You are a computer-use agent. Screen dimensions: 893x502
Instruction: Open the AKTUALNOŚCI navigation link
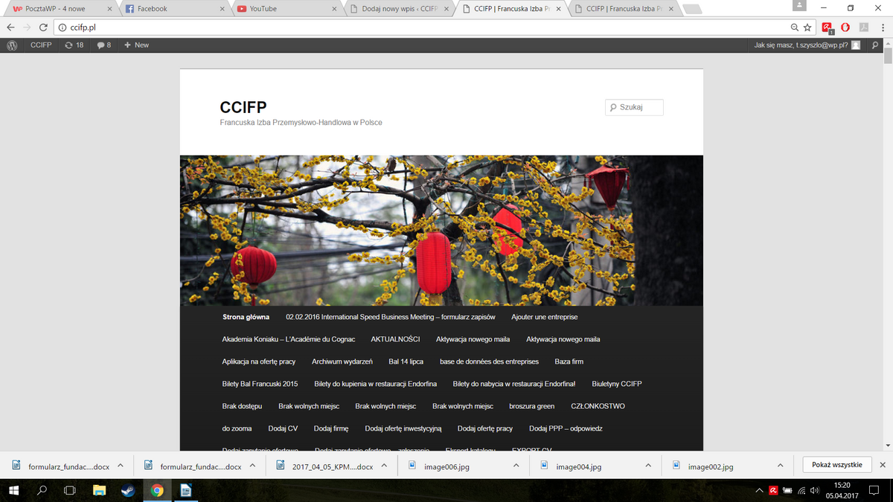click(395, 339)
